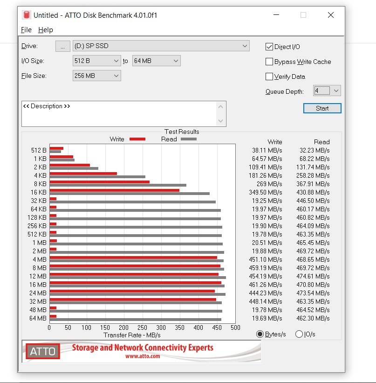
Task: Open the File Size dropdown (256 MB)
Action: (96, 76)
